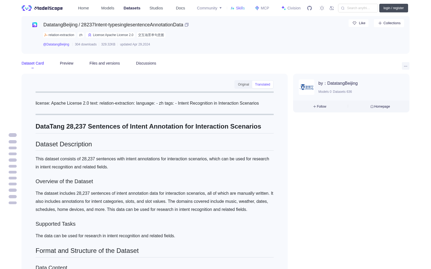Screen dimensions: 431x269
Task: Click the Skills link text
Action: click(240, 8)
